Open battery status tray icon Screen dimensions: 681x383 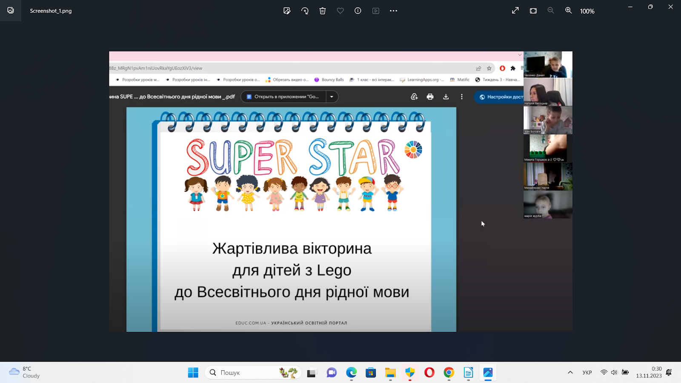[x=625, y=372]
